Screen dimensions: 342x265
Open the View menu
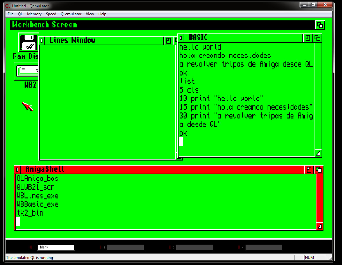[x=90, y=14]
